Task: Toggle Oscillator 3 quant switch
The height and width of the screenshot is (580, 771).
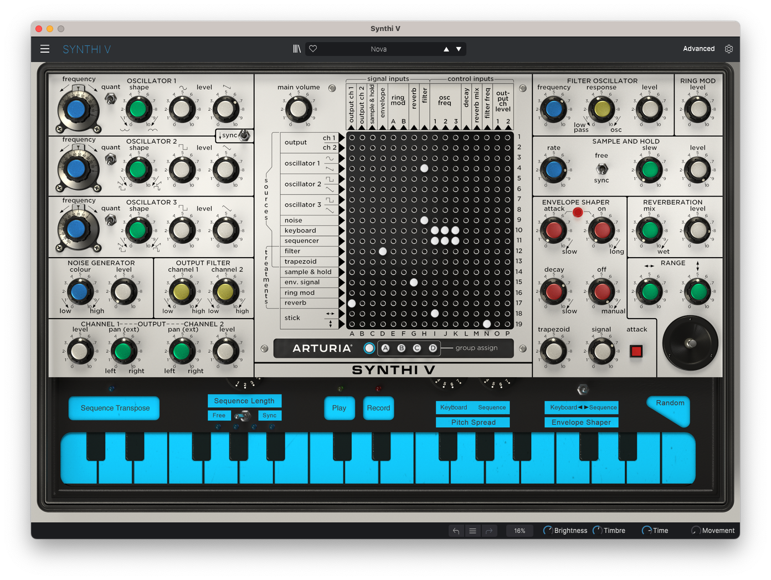Action: point(111,220)
